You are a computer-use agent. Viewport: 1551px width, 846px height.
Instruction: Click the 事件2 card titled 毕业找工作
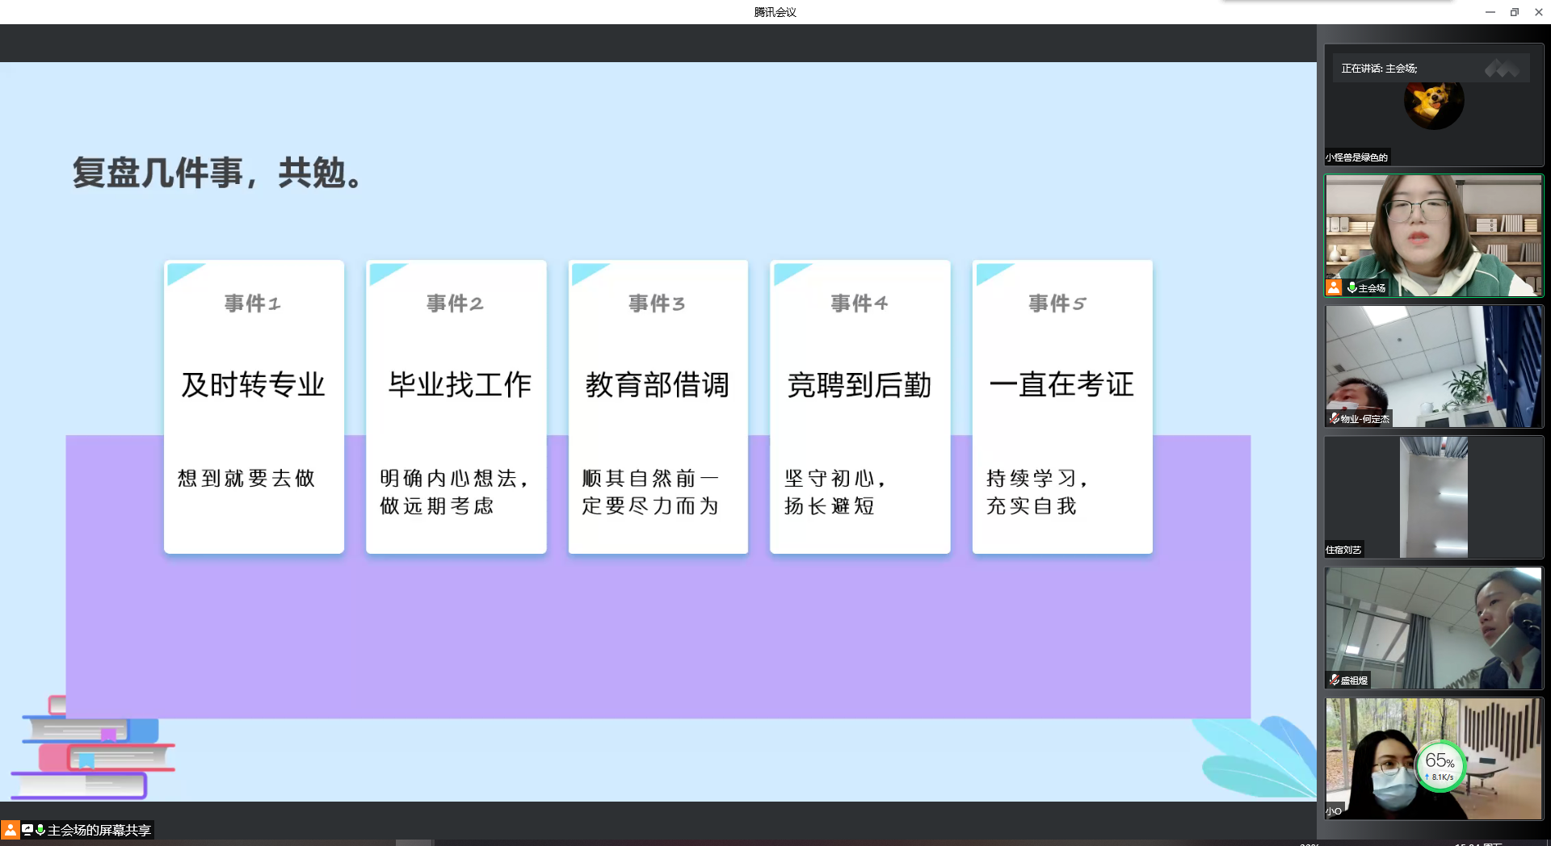tap(456, 407)
